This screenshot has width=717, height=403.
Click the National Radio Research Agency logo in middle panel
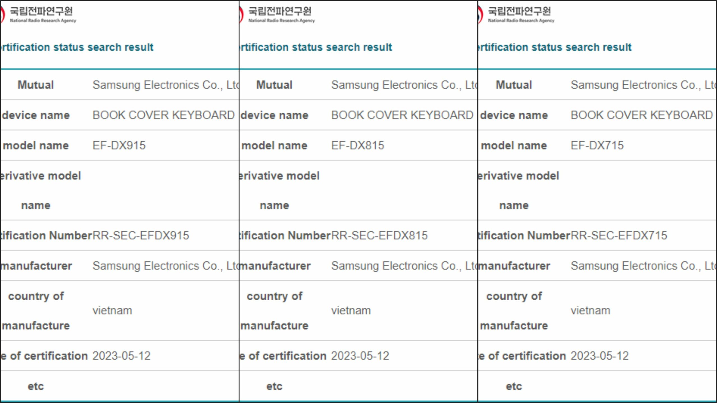[280, 14]
